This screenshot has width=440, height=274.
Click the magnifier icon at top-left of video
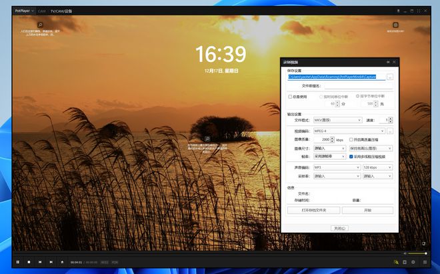[40, 25]
